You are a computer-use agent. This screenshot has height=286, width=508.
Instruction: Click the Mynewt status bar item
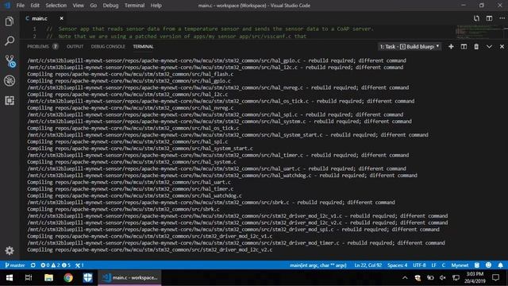point(460,265)
